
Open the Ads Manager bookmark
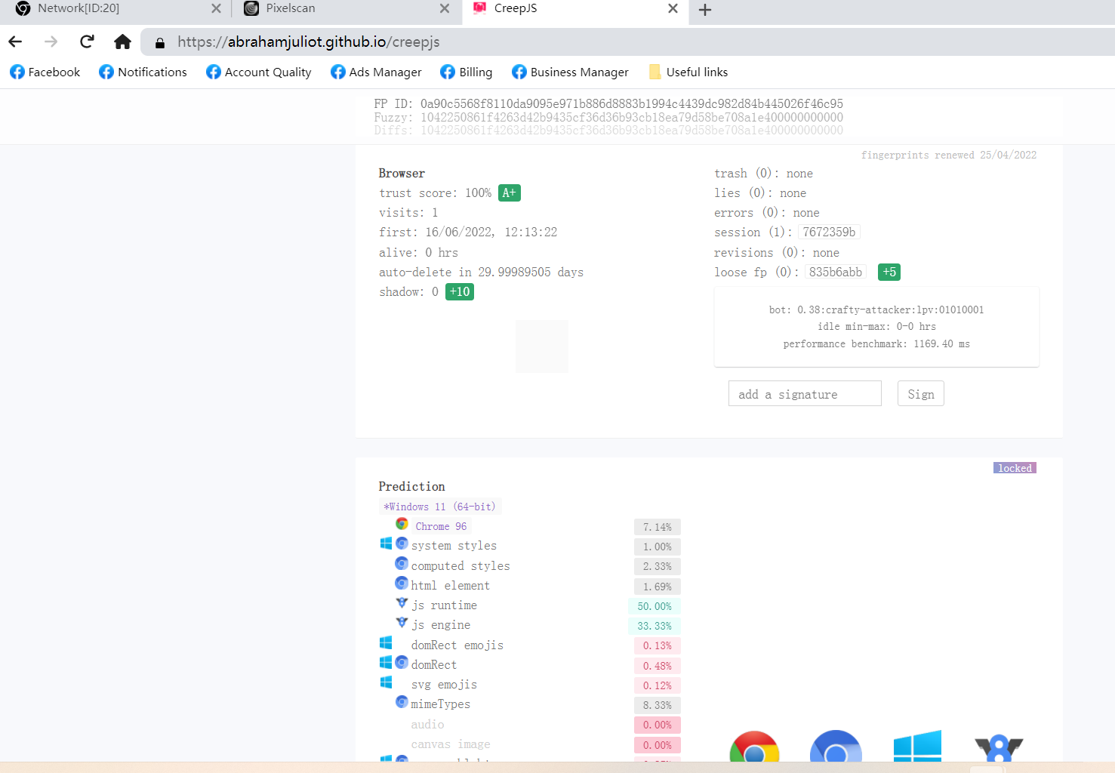376,72
